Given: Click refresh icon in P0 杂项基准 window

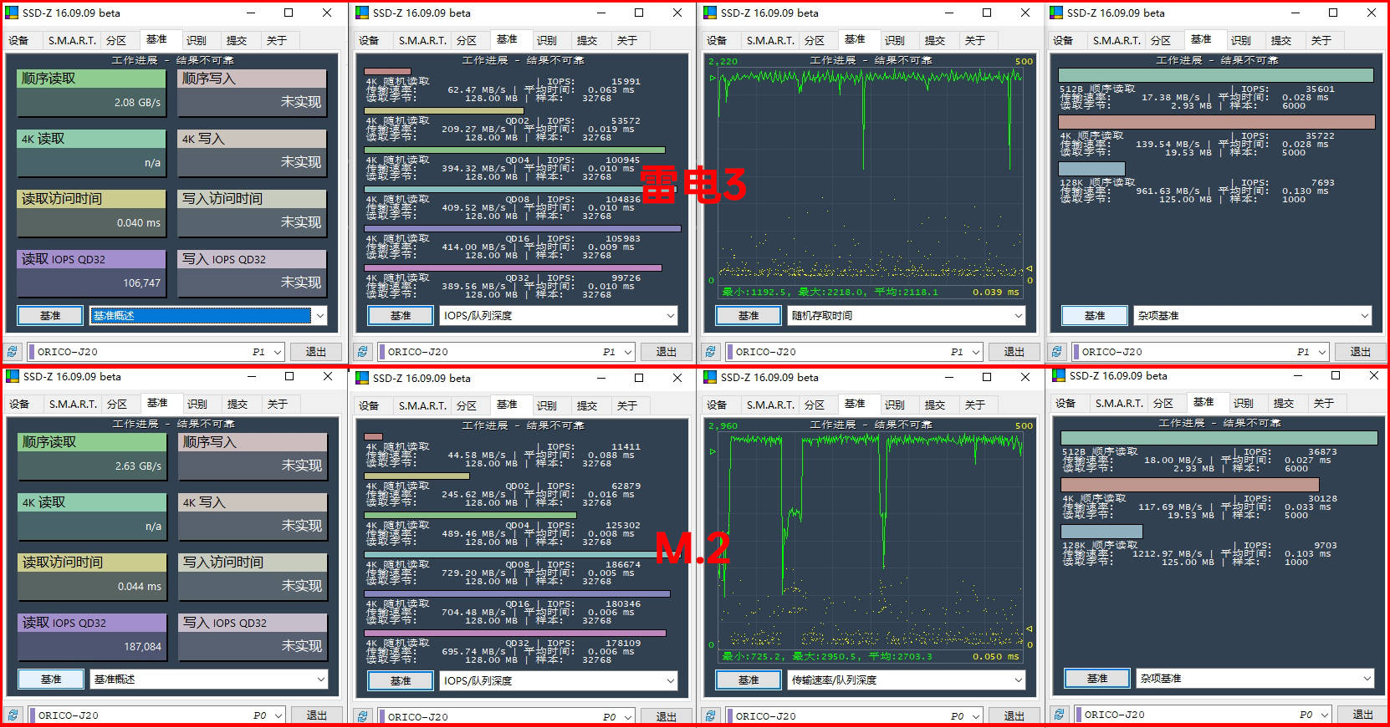Looking at the screenshot, I should click(x=1059, y=715).
